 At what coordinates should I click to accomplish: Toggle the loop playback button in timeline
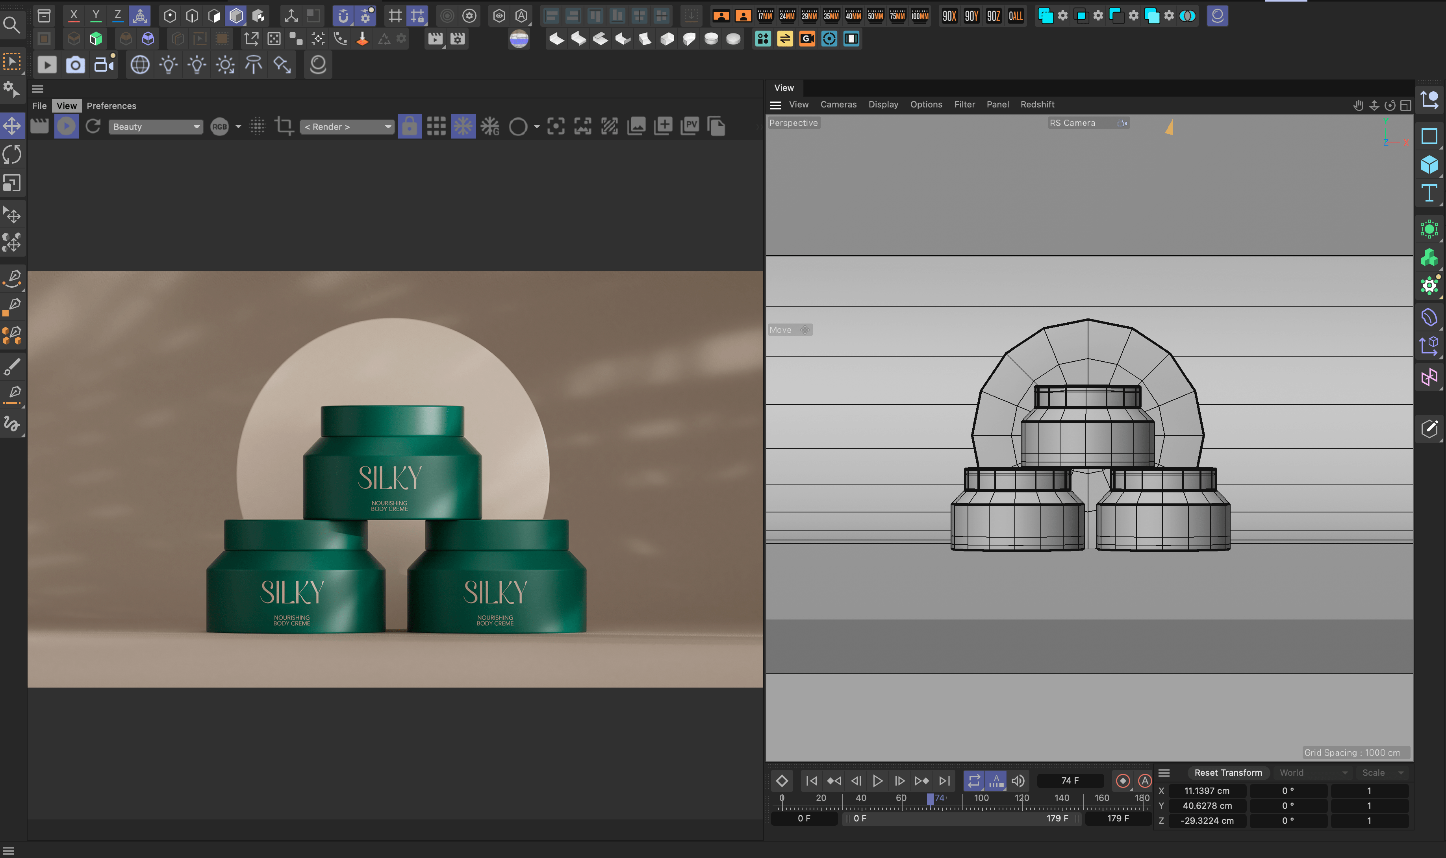pos(974,780)
